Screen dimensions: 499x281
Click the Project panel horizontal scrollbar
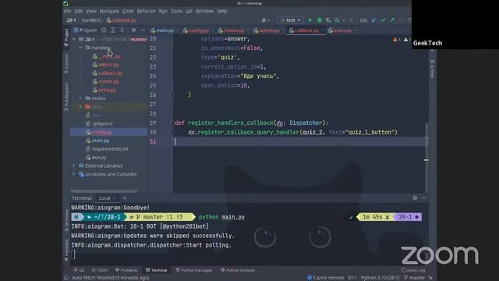[104, 191]
